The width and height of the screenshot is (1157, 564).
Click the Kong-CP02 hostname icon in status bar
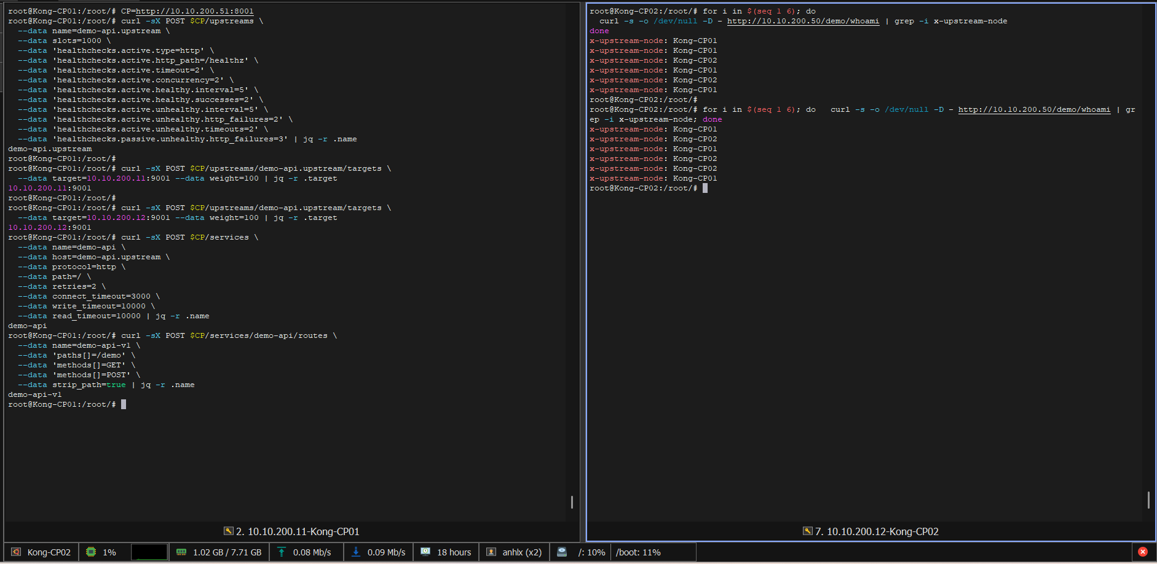[x=16, y=552]
